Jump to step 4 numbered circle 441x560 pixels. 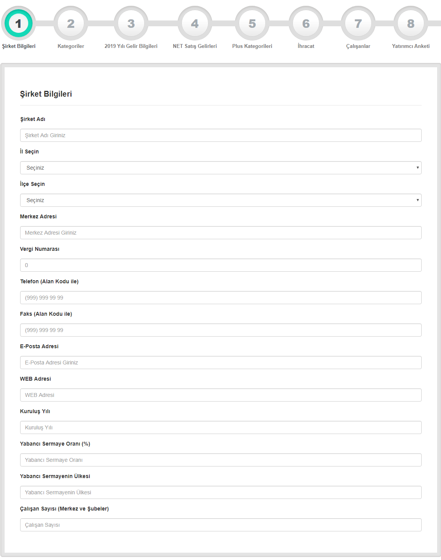[195, 24]
